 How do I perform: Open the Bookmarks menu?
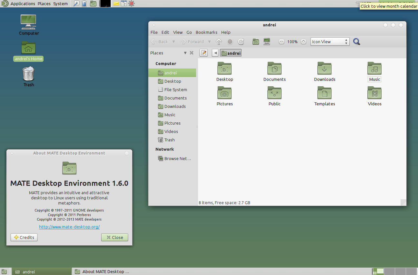206,32
